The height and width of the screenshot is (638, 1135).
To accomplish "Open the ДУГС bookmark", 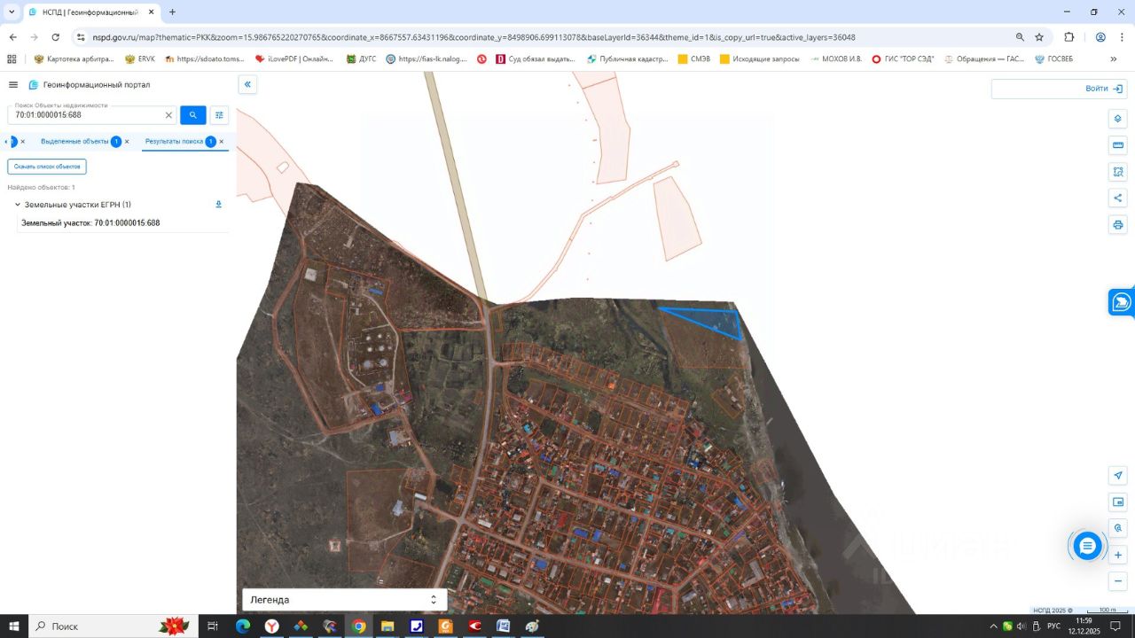I will [x=361, y=59].
